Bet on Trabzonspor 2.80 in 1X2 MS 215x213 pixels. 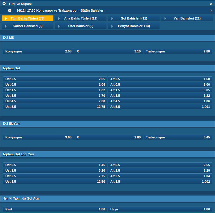(x=178, y=51)
